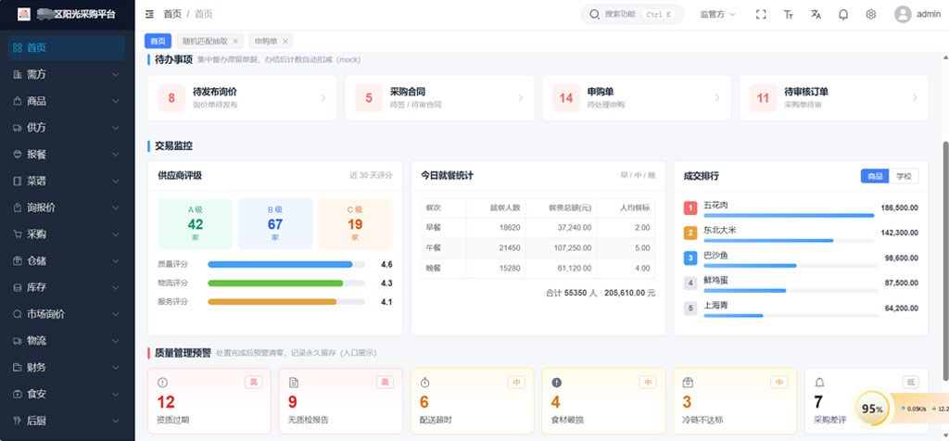The width and height of the screenshot is (949, 441).
Task: Open the 申购单 todo card
Action: [x=637, y=98]
